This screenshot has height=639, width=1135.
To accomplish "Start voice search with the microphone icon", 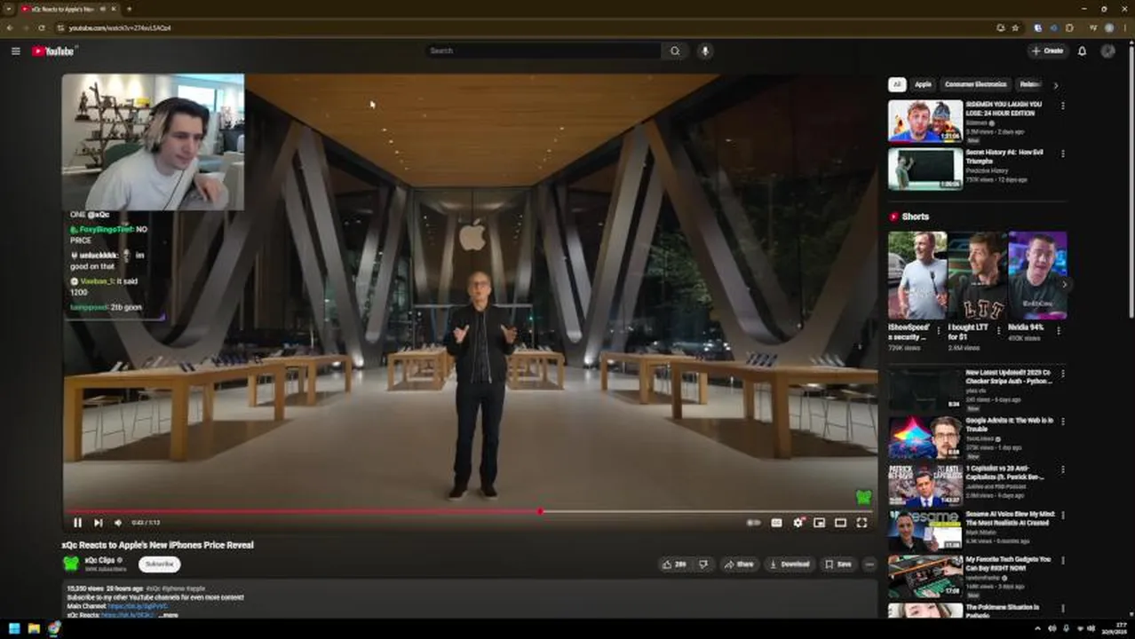I will tap(705, 51).
